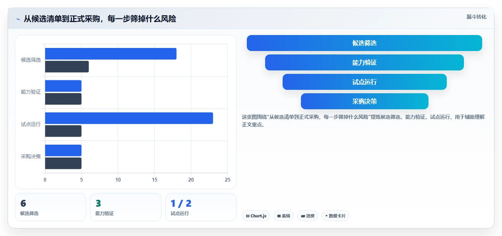
Task: Click the x-axis tick value 15
Action: [155, 180]
